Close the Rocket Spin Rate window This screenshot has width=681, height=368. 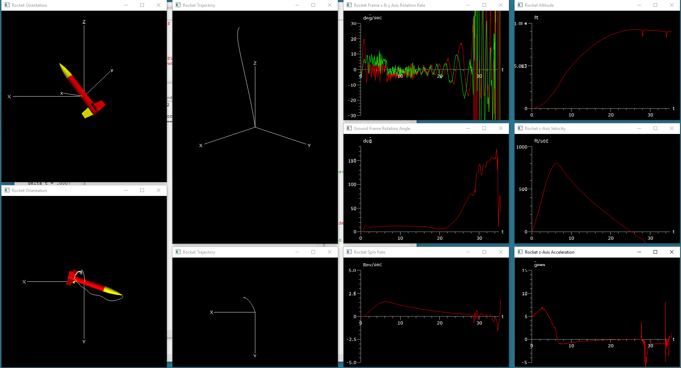click(500, 252)
